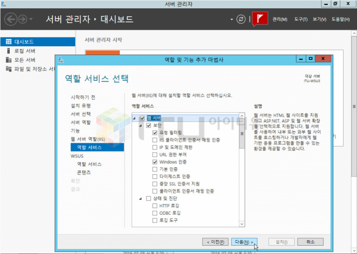
Task: Click the 취소 button
Action: coord(311,242)
